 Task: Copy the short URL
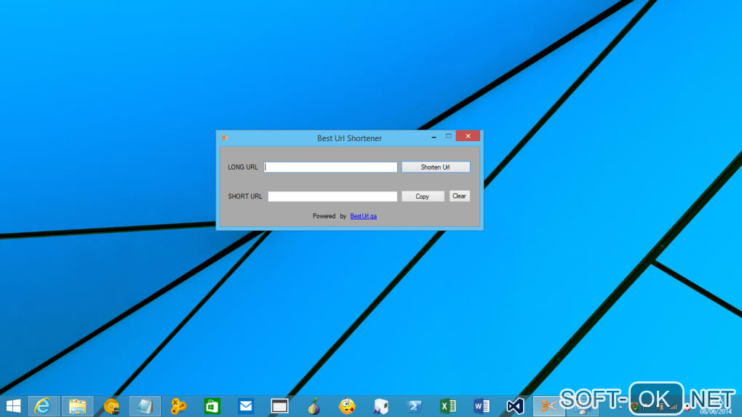(x=423, y=196)
